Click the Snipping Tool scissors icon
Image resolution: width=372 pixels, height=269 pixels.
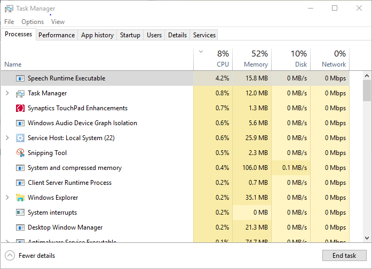pos(20,153)
